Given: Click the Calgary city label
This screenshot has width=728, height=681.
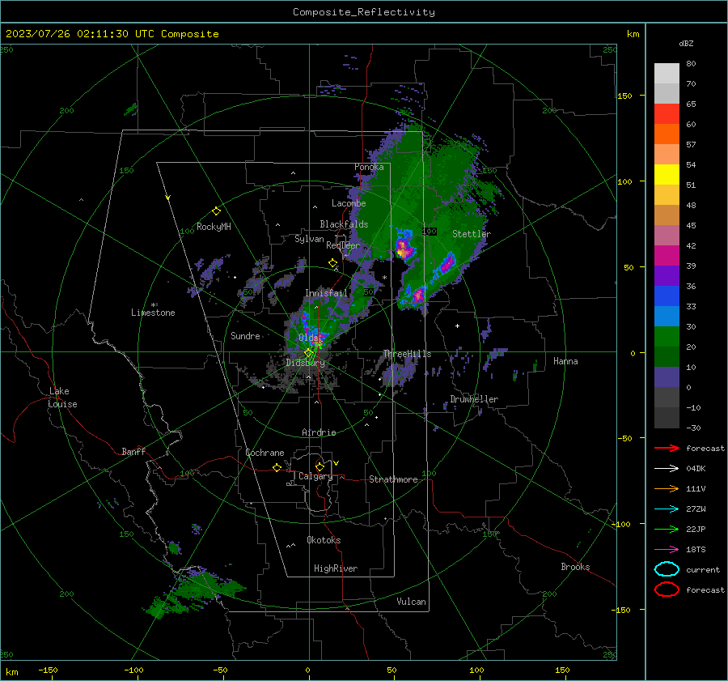Looking at the screenshot, I should click(x=315, y=476).
